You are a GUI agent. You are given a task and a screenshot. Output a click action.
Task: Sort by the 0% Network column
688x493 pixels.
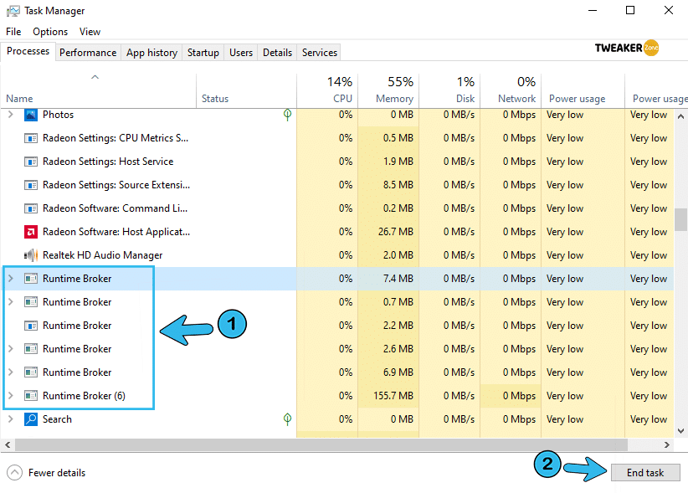[x=511, y=90]
